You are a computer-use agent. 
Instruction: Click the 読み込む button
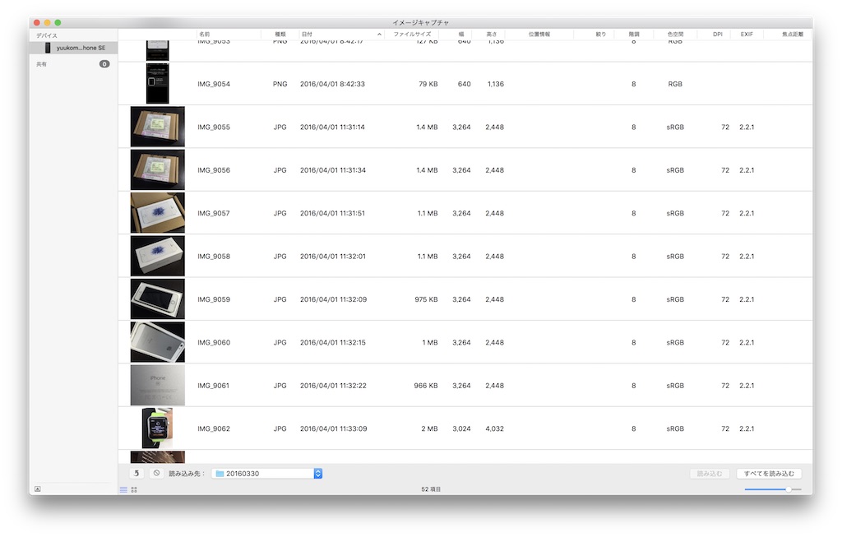click(x=710, y=474)
